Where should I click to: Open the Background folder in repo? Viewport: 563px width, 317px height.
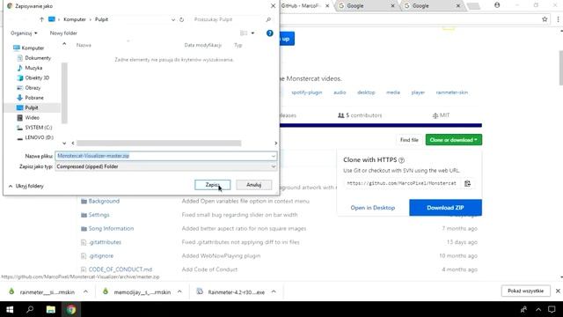(104, 202)
